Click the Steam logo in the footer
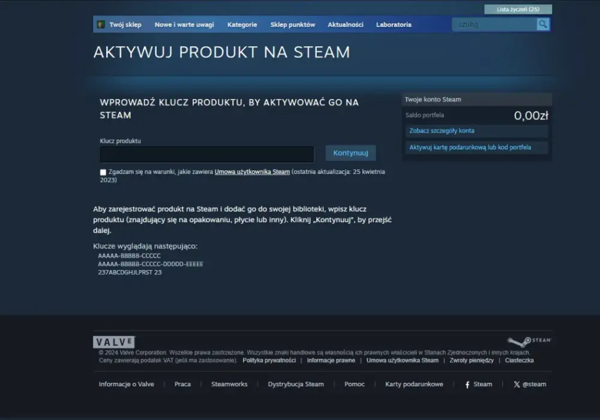Viewport: 600px width, 420px height. click(x=529, y=341)
